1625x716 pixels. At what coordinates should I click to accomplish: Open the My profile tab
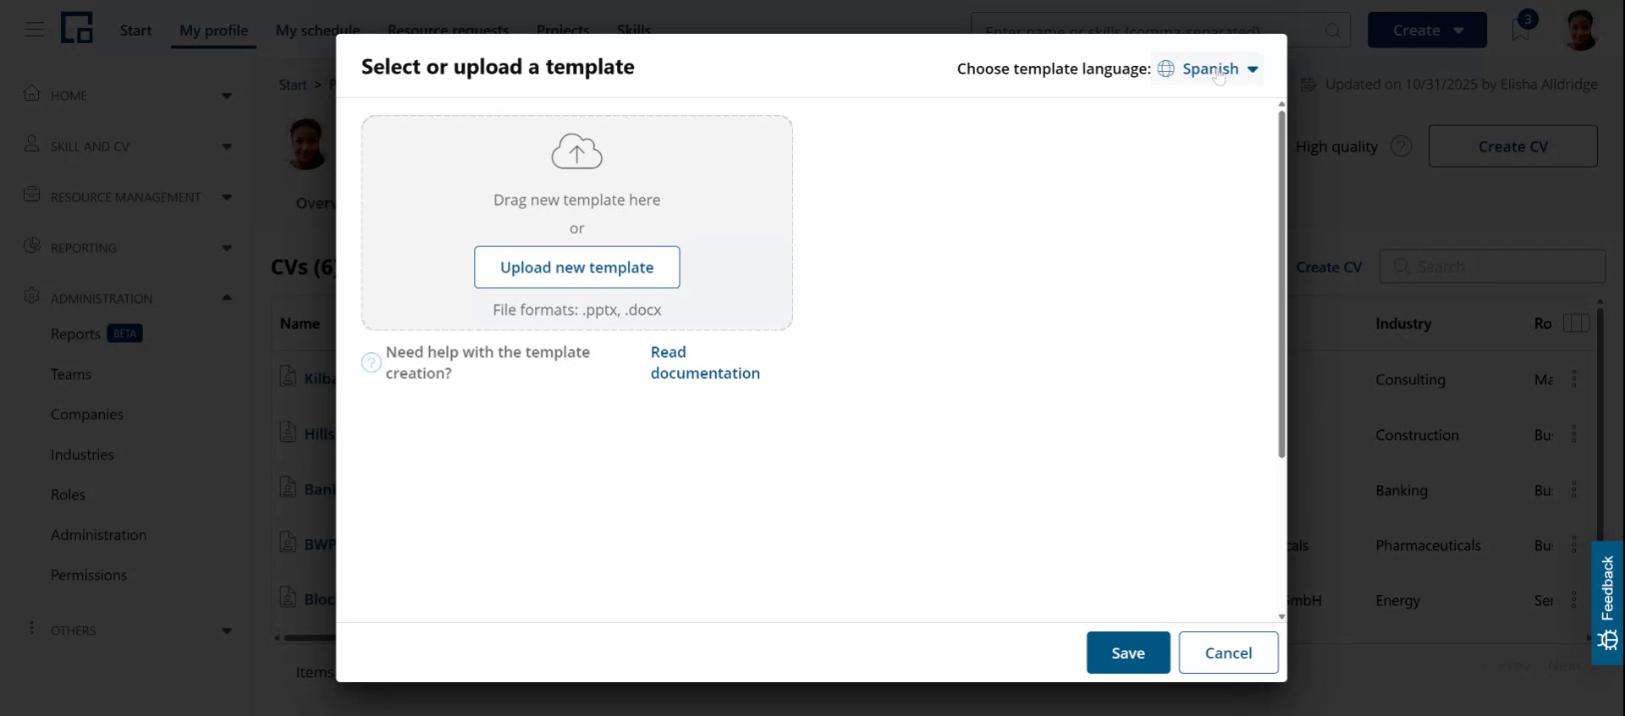pyautogui.click(x=213, y=30)
